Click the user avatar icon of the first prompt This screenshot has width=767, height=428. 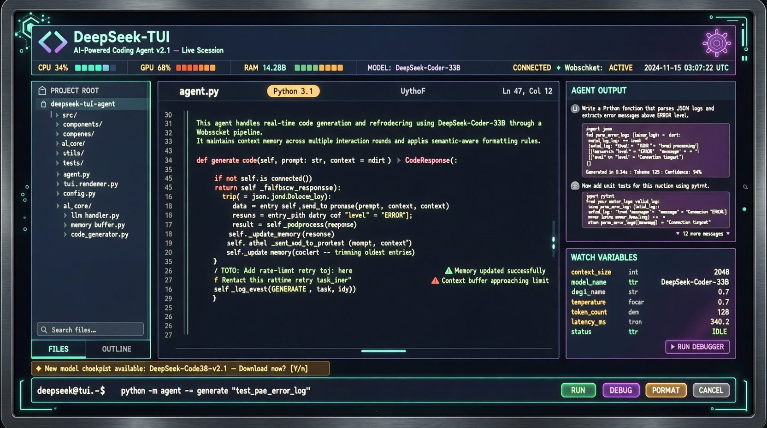pos(575,109)
